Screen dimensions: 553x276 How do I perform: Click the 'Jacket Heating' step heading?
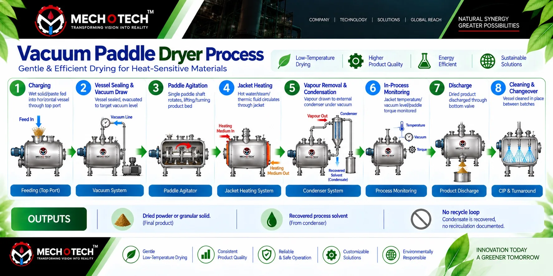tap(255, 85)
